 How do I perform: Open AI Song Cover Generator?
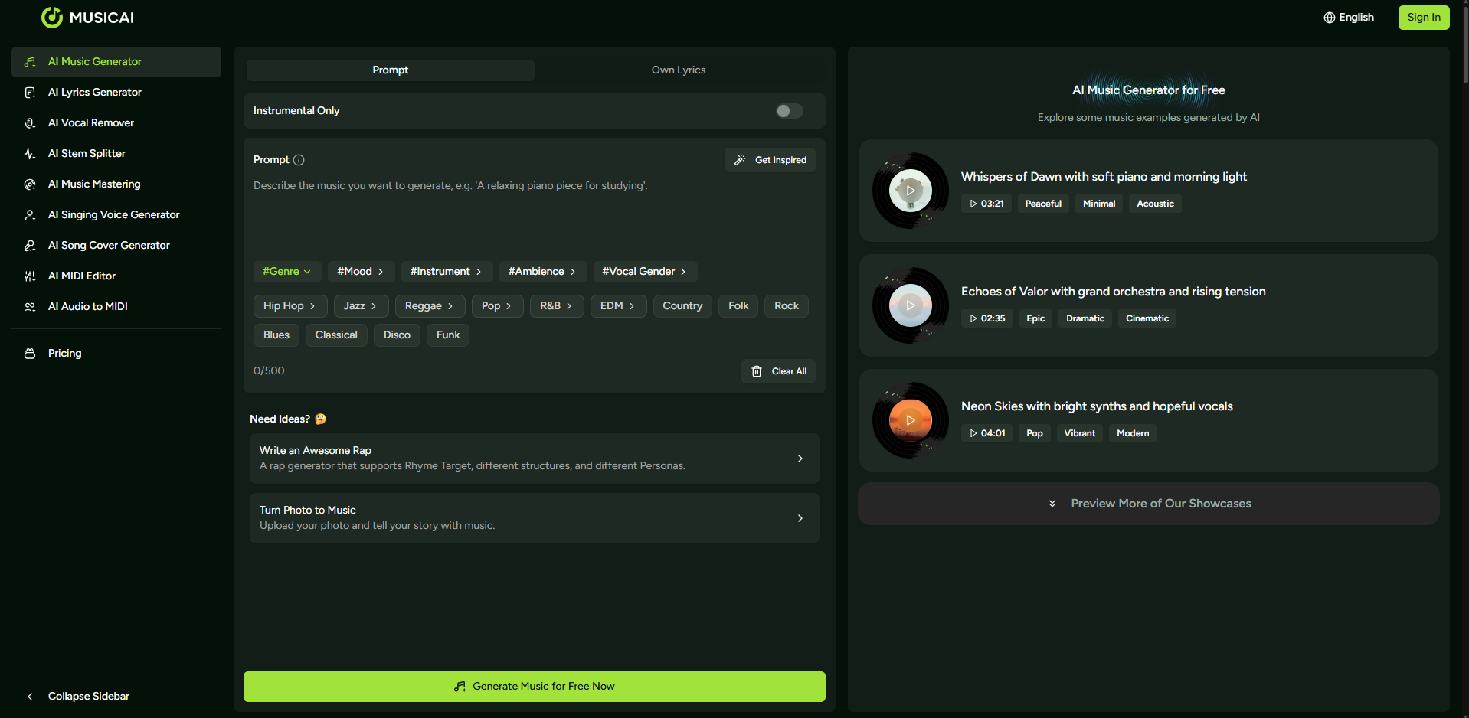pyautogui.click(x=109, y=245)
